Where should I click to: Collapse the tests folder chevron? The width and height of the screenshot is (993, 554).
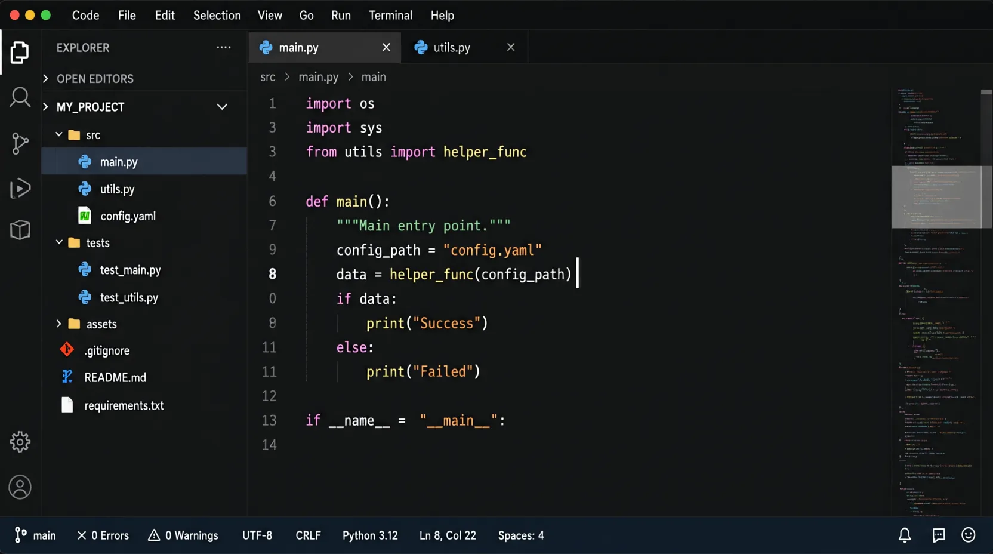[x=59, y=242]
